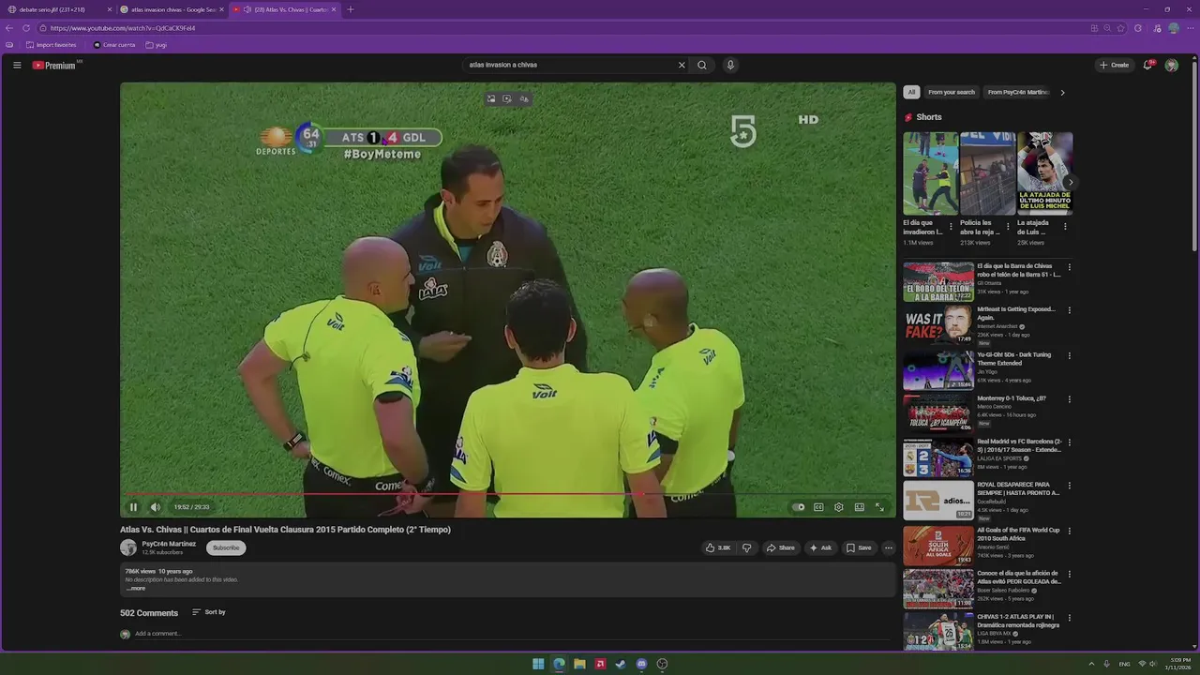Open YouTube notifications bell

[x=1147, y=65]
